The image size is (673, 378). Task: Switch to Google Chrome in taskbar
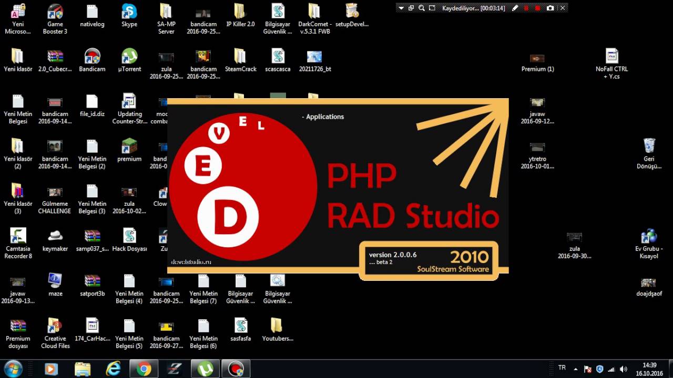[x=144, y=369]
